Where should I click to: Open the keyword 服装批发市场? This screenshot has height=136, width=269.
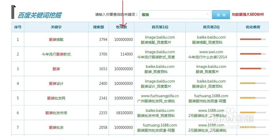tap(56, 113)
